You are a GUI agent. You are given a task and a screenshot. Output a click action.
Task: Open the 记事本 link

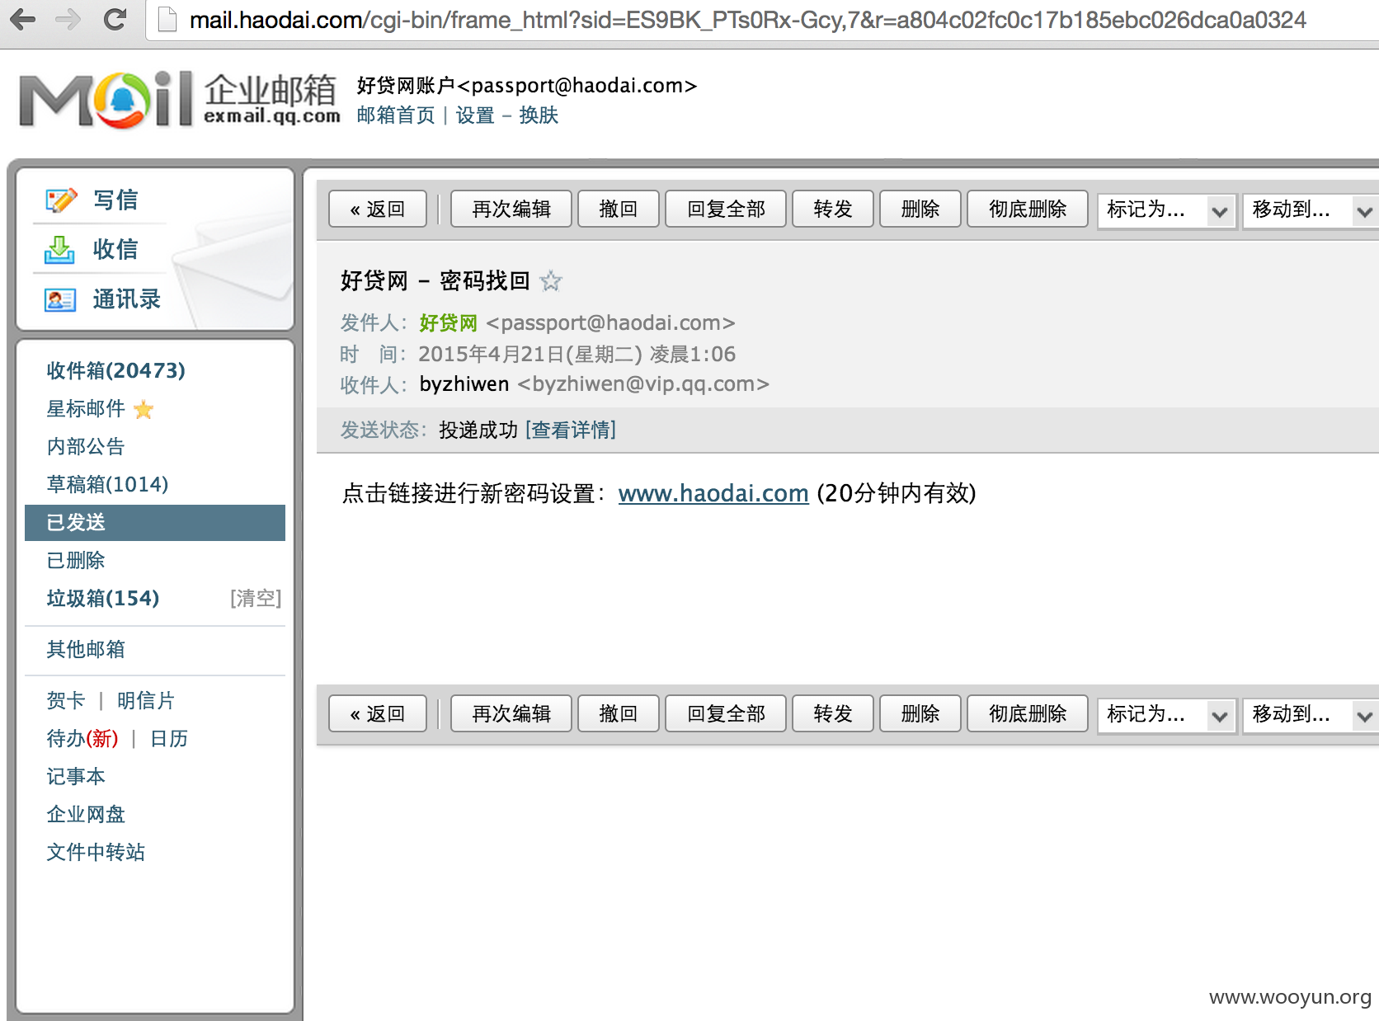76,777
